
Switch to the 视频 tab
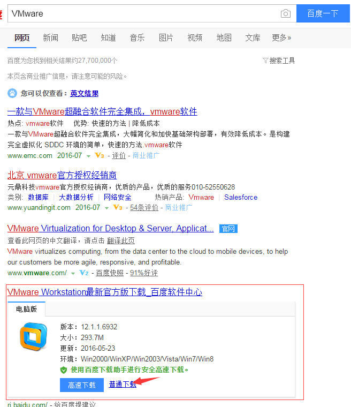pyautogui.click(x=195, y=38)
